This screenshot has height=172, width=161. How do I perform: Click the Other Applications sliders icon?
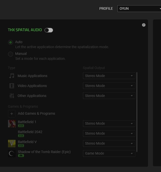(12, 96)
